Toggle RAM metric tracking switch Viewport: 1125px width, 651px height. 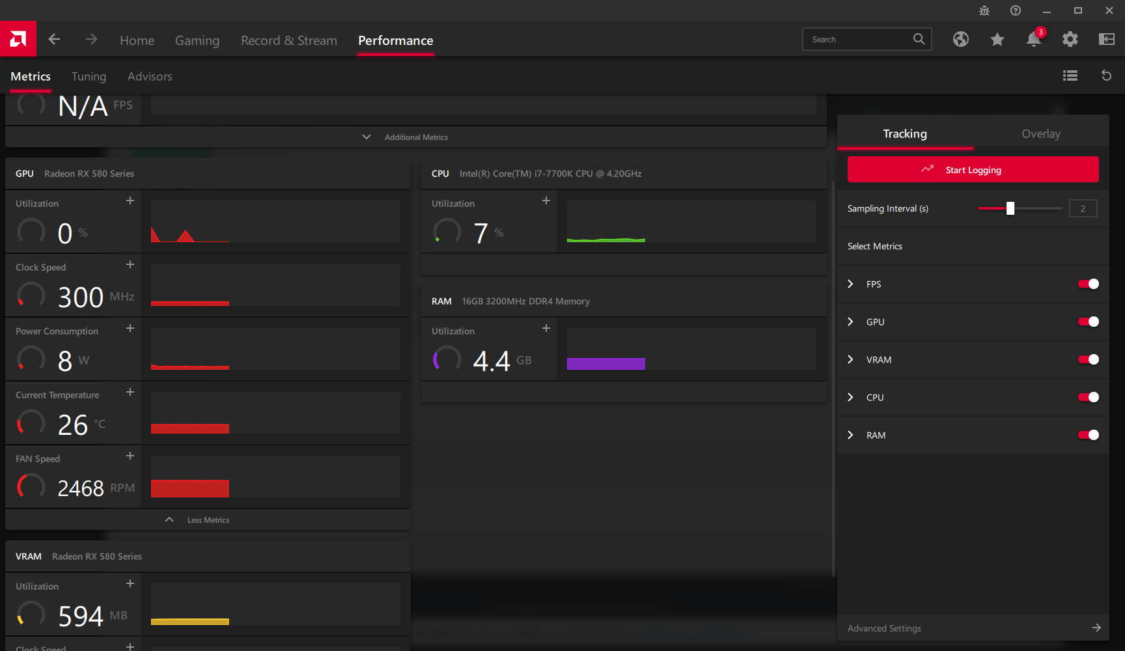coord(1089,435)
